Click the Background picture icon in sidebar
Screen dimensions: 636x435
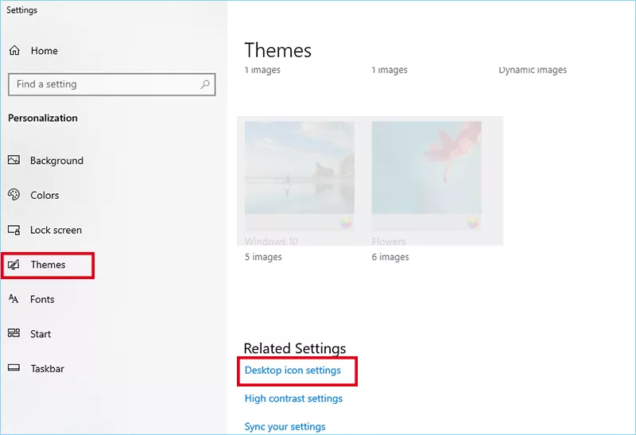pyautogui.click(x=14, y=161)
